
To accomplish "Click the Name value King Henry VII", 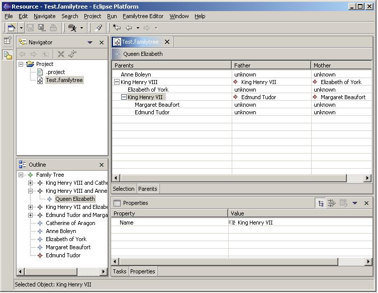I will (255, 223).
